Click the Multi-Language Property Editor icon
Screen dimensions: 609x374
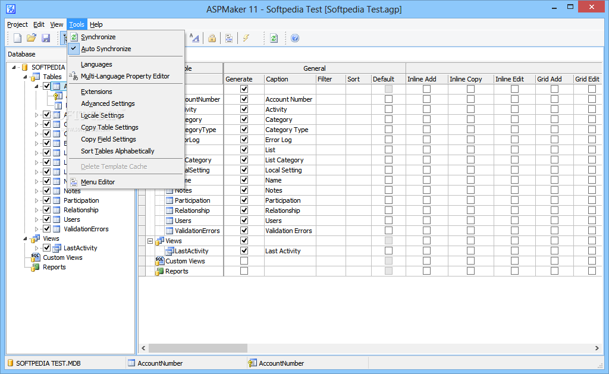click(x=73, y=76)
